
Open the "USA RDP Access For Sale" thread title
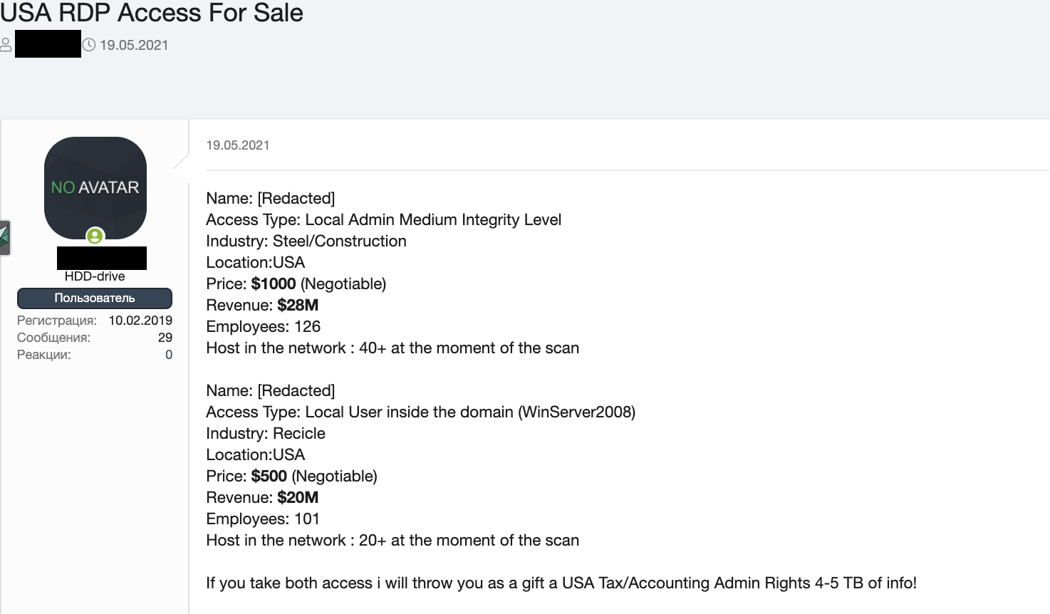click(x=152, y=13)
